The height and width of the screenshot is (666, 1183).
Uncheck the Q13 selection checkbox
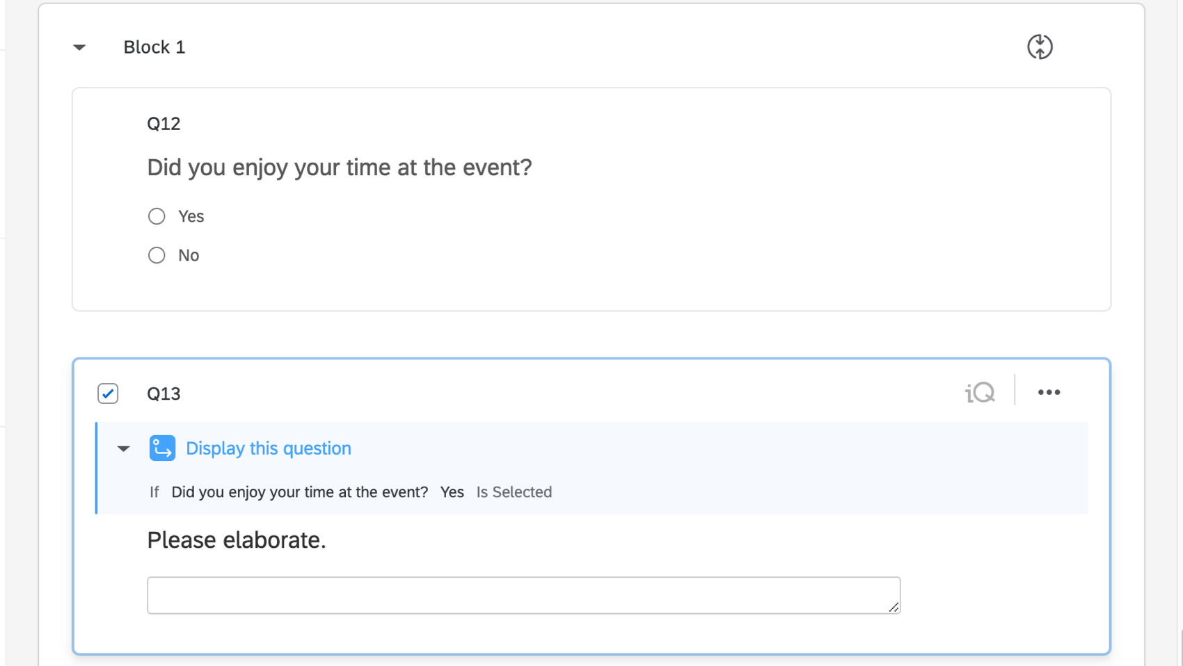(x=108, y=393)
